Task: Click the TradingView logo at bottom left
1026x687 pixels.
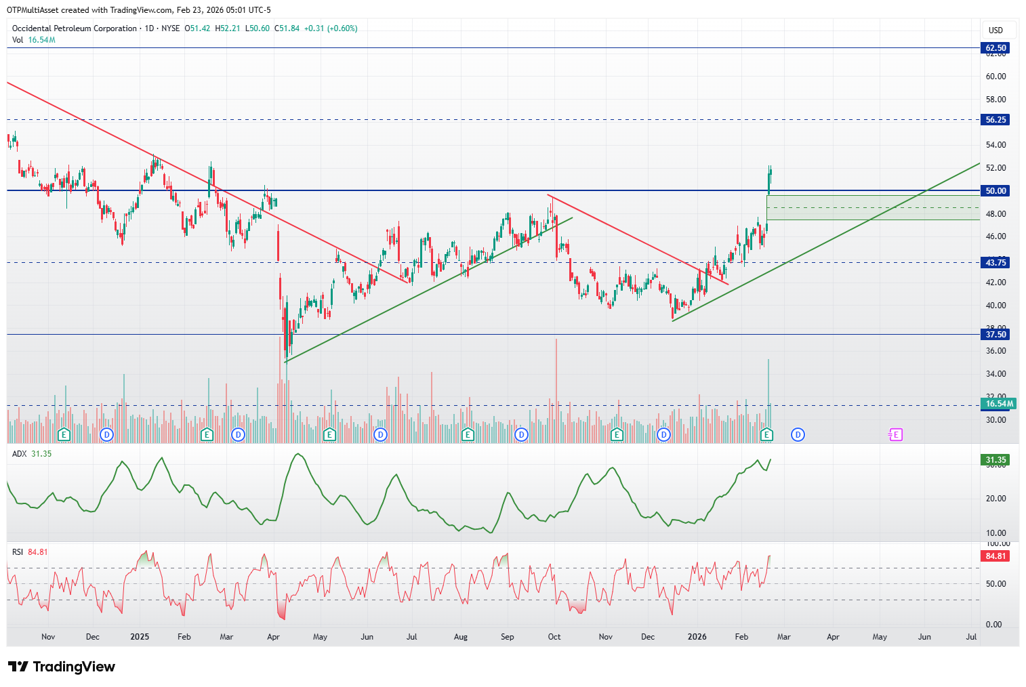Action: pyautogui.click(x=62, y=667)
